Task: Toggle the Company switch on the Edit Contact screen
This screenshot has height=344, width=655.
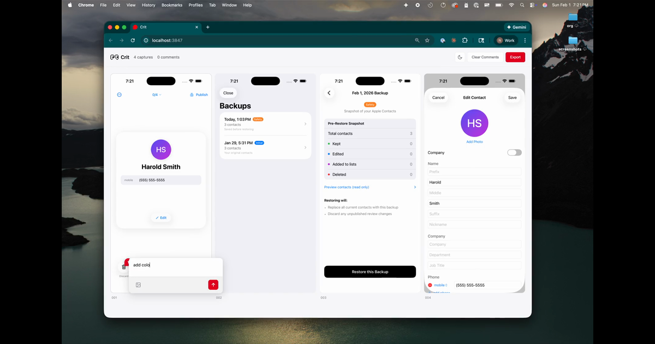Action: (514, 152)
